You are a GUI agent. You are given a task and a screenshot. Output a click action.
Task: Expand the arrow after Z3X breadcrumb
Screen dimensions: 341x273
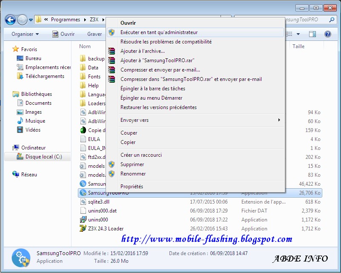point(103,20)
